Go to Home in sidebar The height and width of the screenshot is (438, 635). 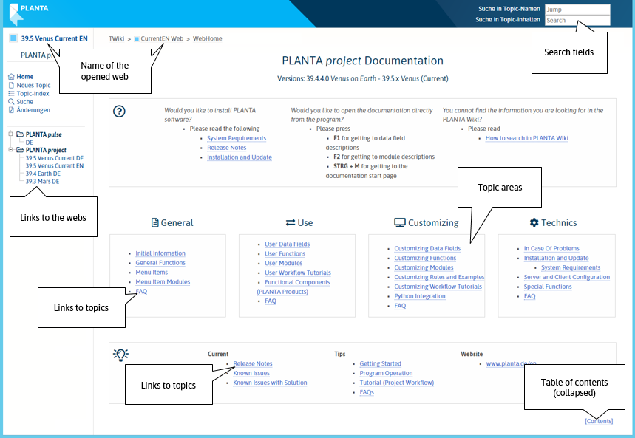[x=25, y=77]
